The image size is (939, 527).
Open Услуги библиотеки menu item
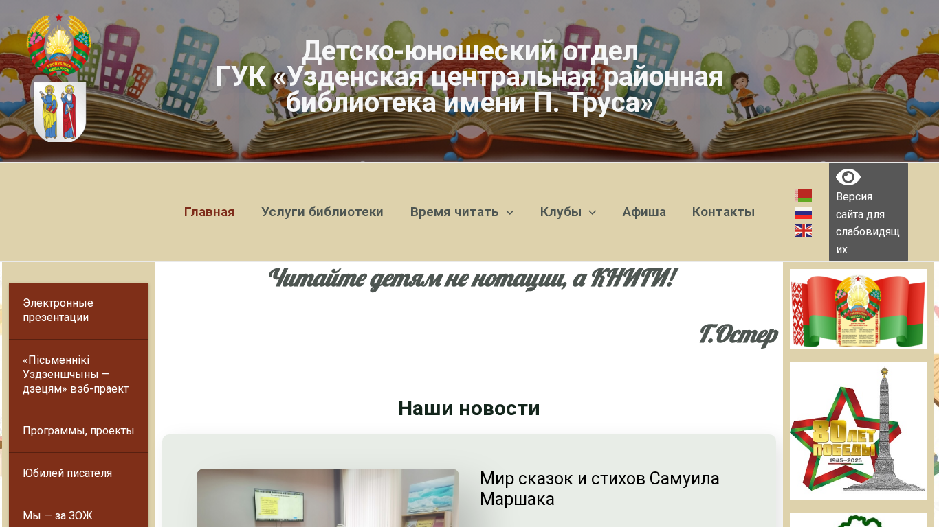[322, 212]
